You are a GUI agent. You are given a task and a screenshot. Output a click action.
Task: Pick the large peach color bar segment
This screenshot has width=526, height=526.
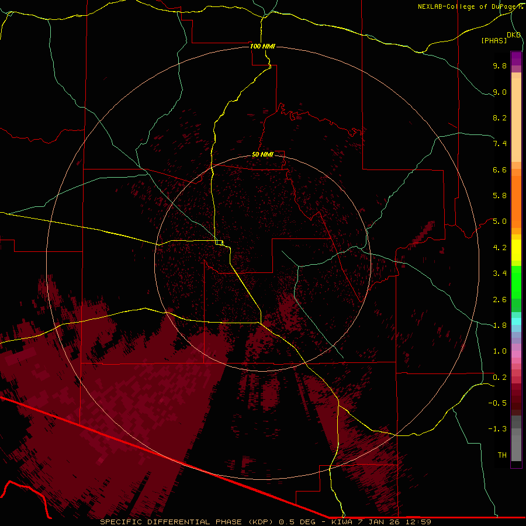516,120
